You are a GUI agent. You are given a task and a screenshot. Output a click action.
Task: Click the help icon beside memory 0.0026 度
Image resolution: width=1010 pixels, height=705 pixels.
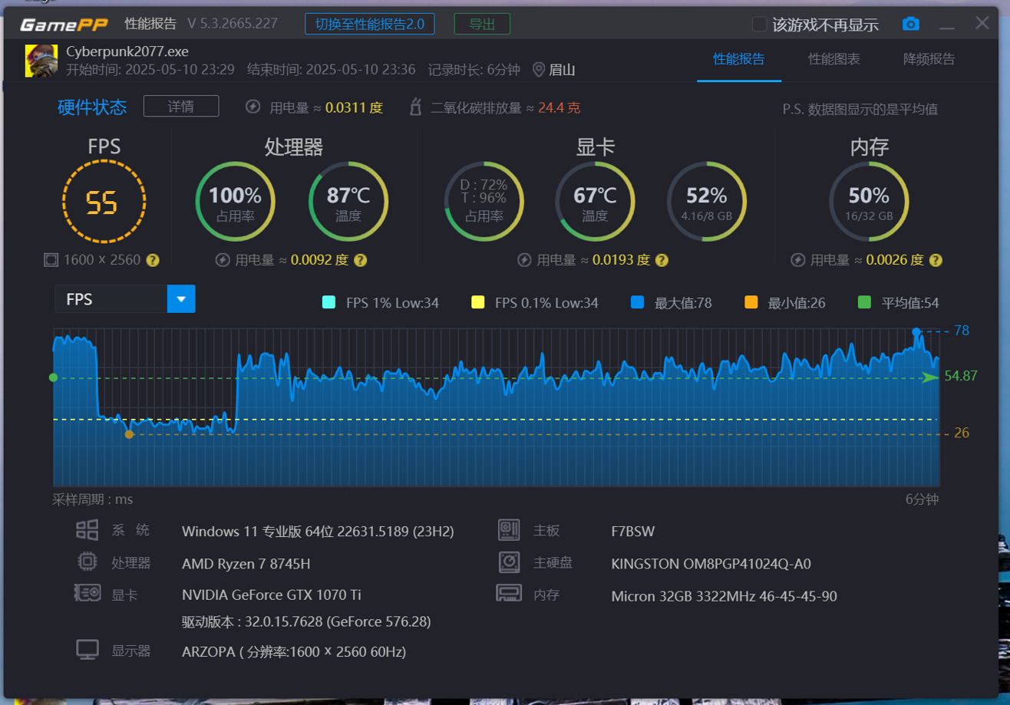(x=936, y=260)
